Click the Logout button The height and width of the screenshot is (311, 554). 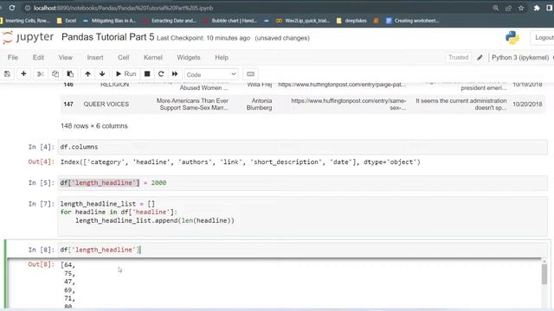click(x=544, y=37)
